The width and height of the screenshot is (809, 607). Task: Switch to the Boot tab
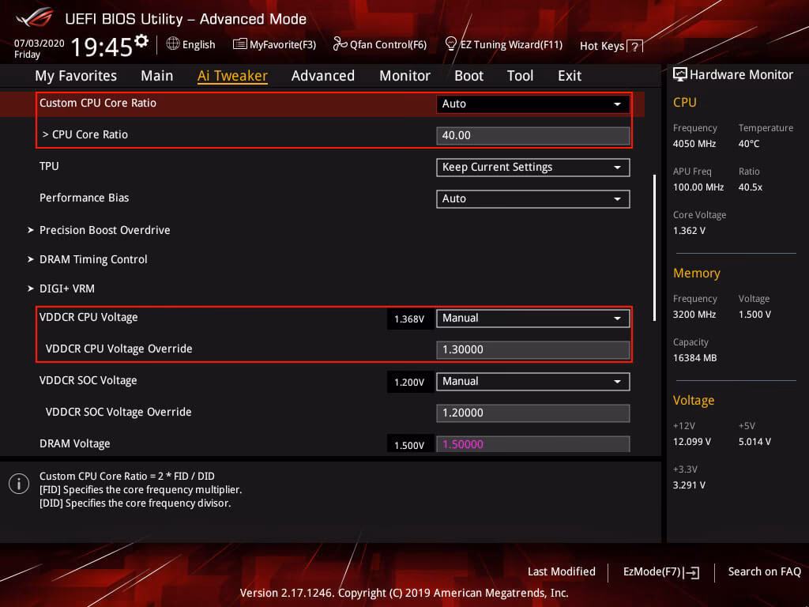[469, 76]
